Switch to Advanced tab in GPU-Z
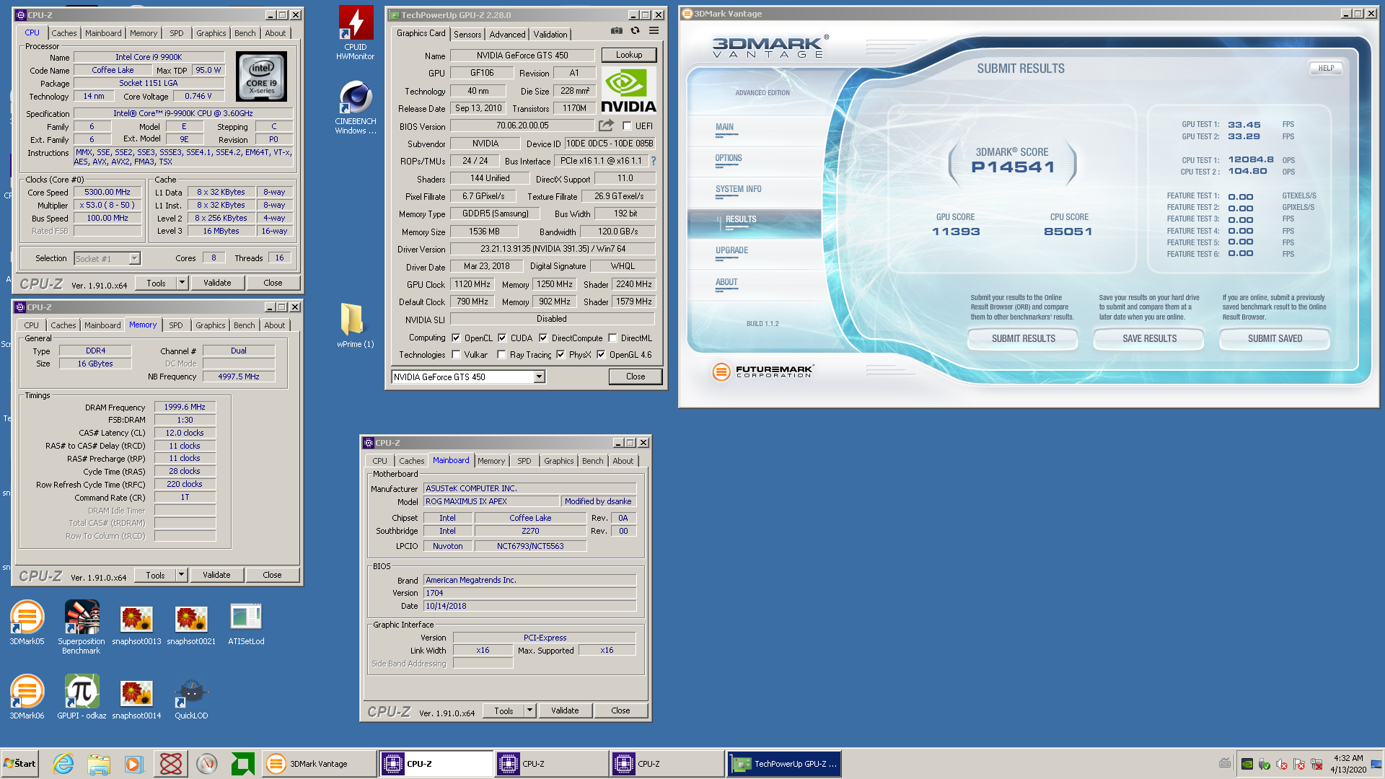 [x=507, y=35]
